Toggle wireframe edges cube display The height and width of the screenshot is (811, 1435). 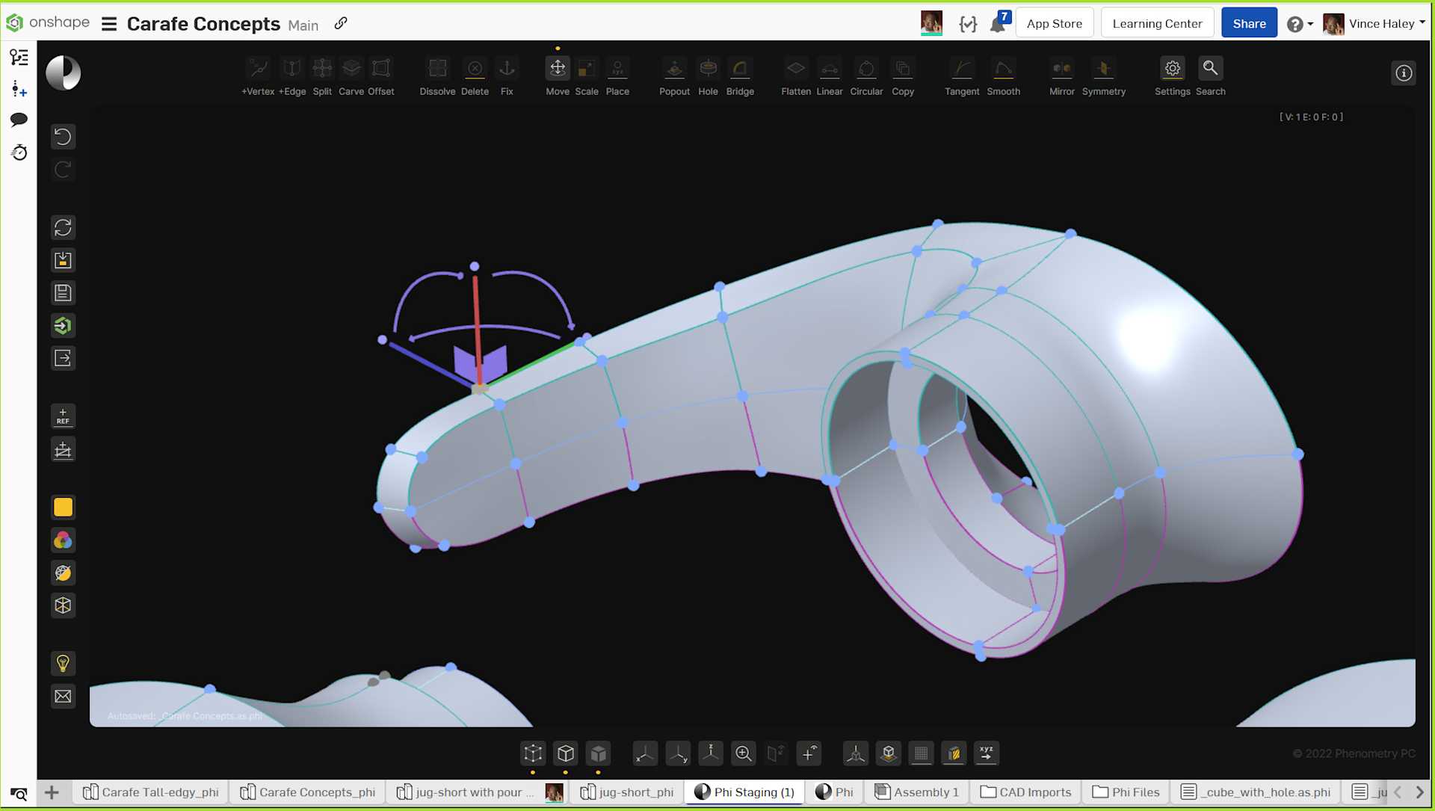pyautogui.click(x=566, y=753)
